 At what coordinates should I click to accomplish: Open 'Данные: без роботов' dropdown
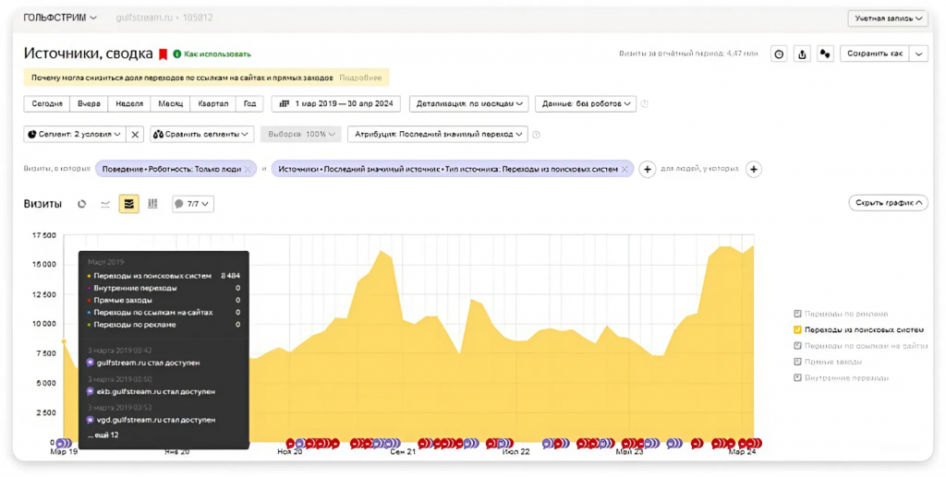click(585, 104)
